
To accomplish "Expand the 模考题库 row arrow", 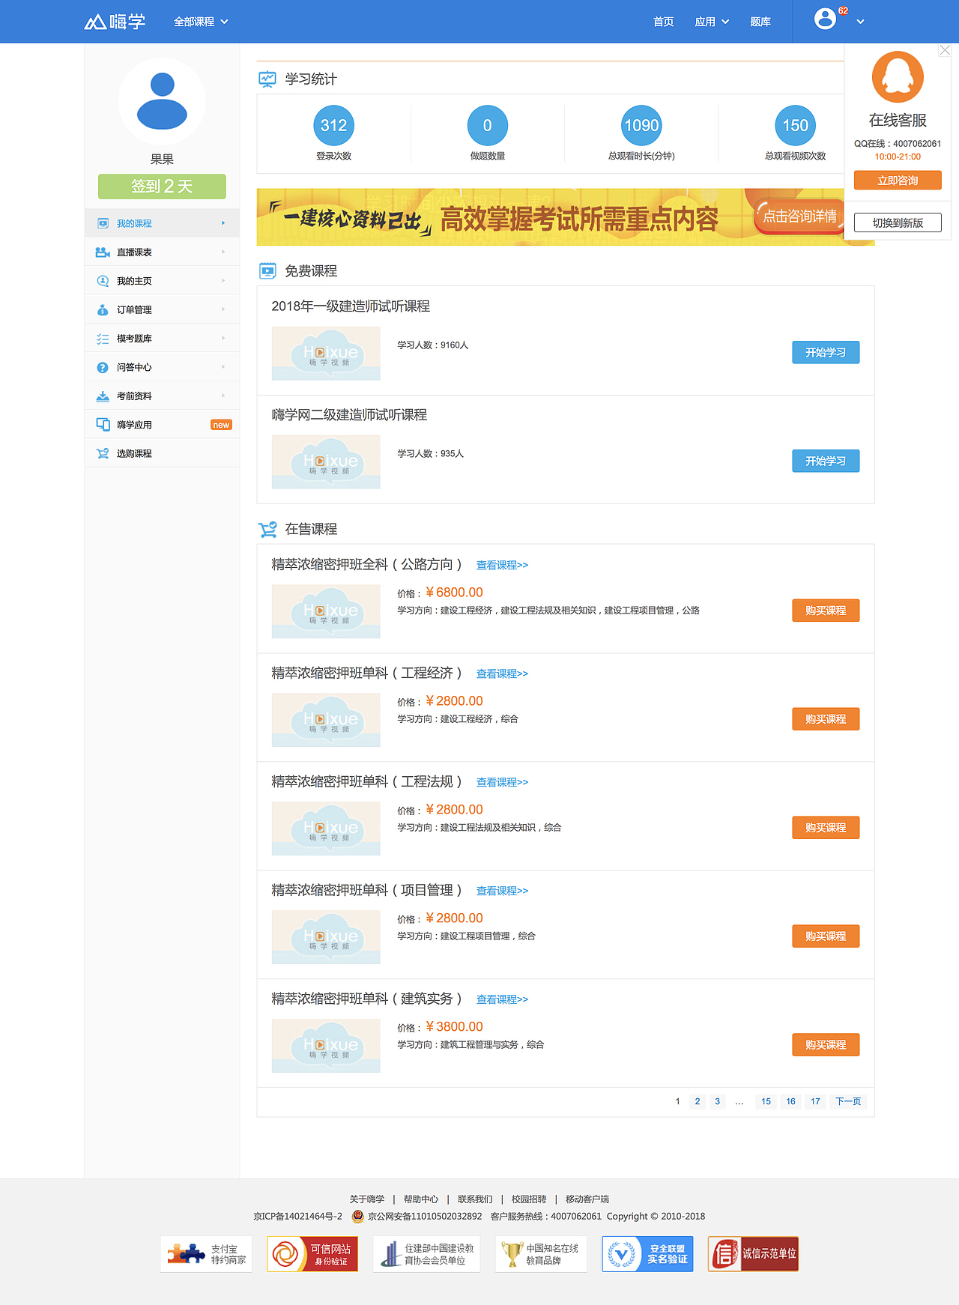I will pos(223,338).
